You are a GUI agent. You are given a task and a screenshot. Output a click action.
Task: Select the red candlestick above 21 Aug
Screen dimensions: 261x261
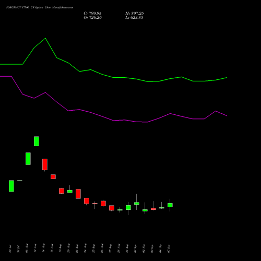[78, 194]
